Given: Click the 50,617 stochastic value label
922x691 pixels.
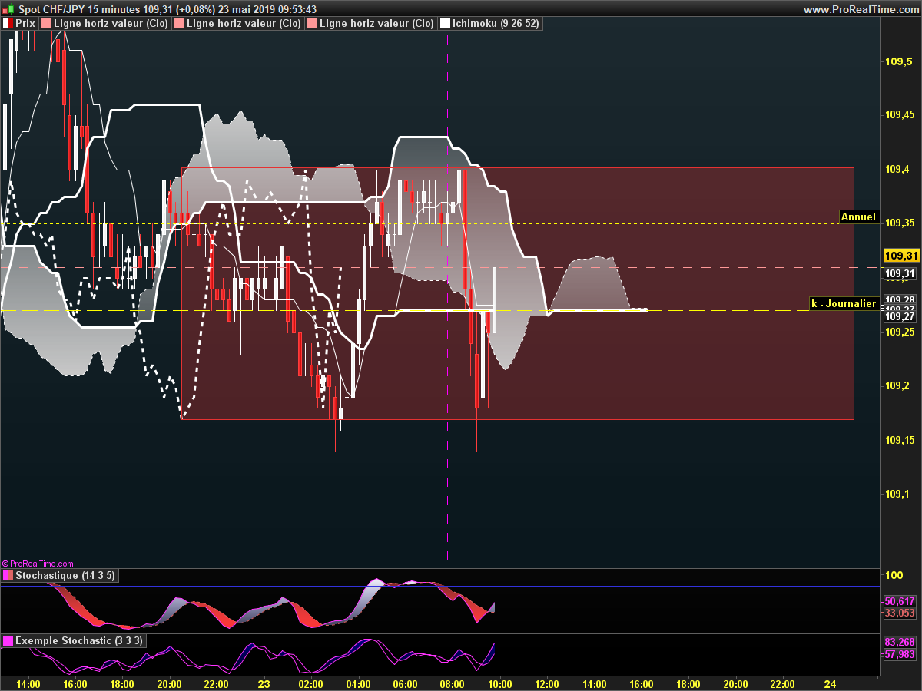Looking at the screenshot, I should [900, 601].
